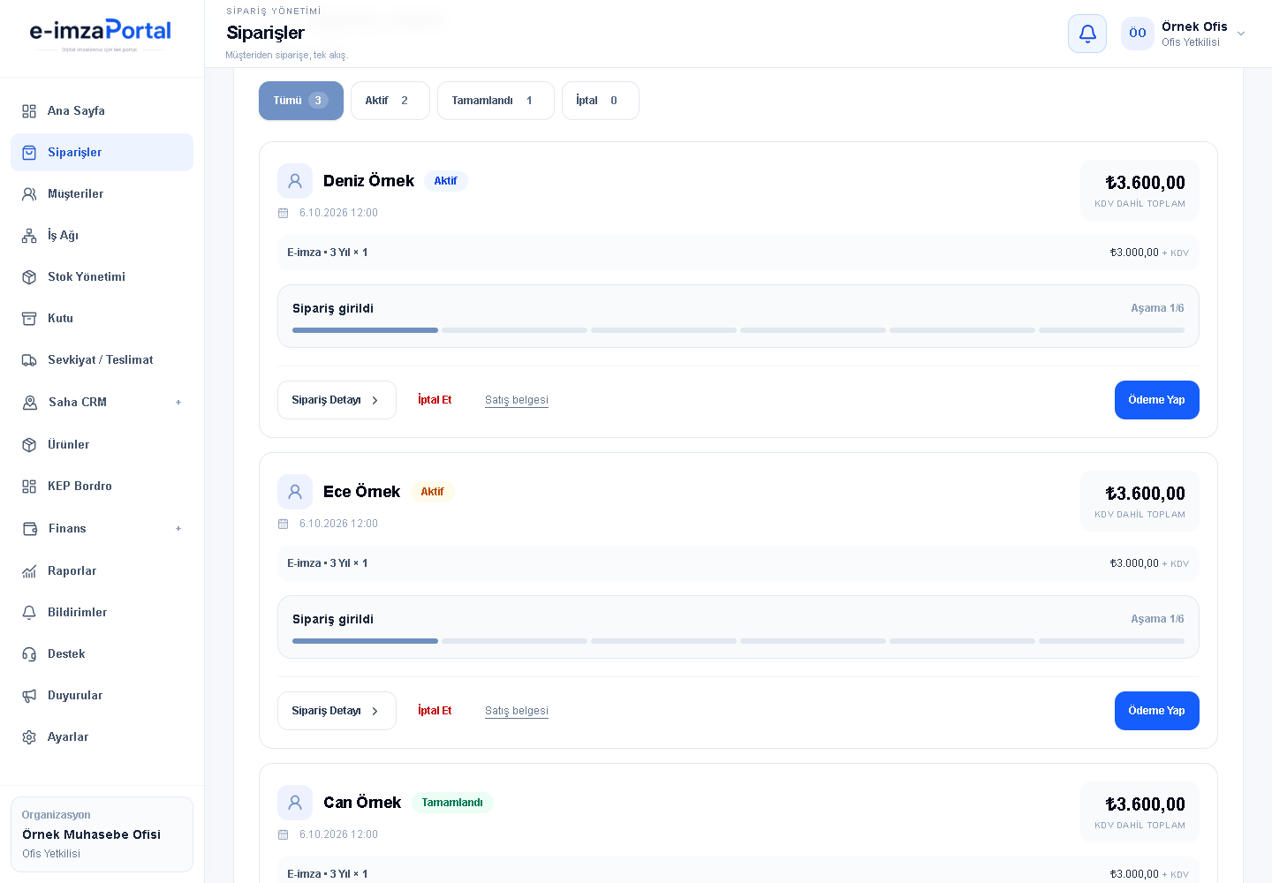Viewport: 1272px width, 883px height.
Task: Click the İş Ağı network icon
Action: coord(29,236)
